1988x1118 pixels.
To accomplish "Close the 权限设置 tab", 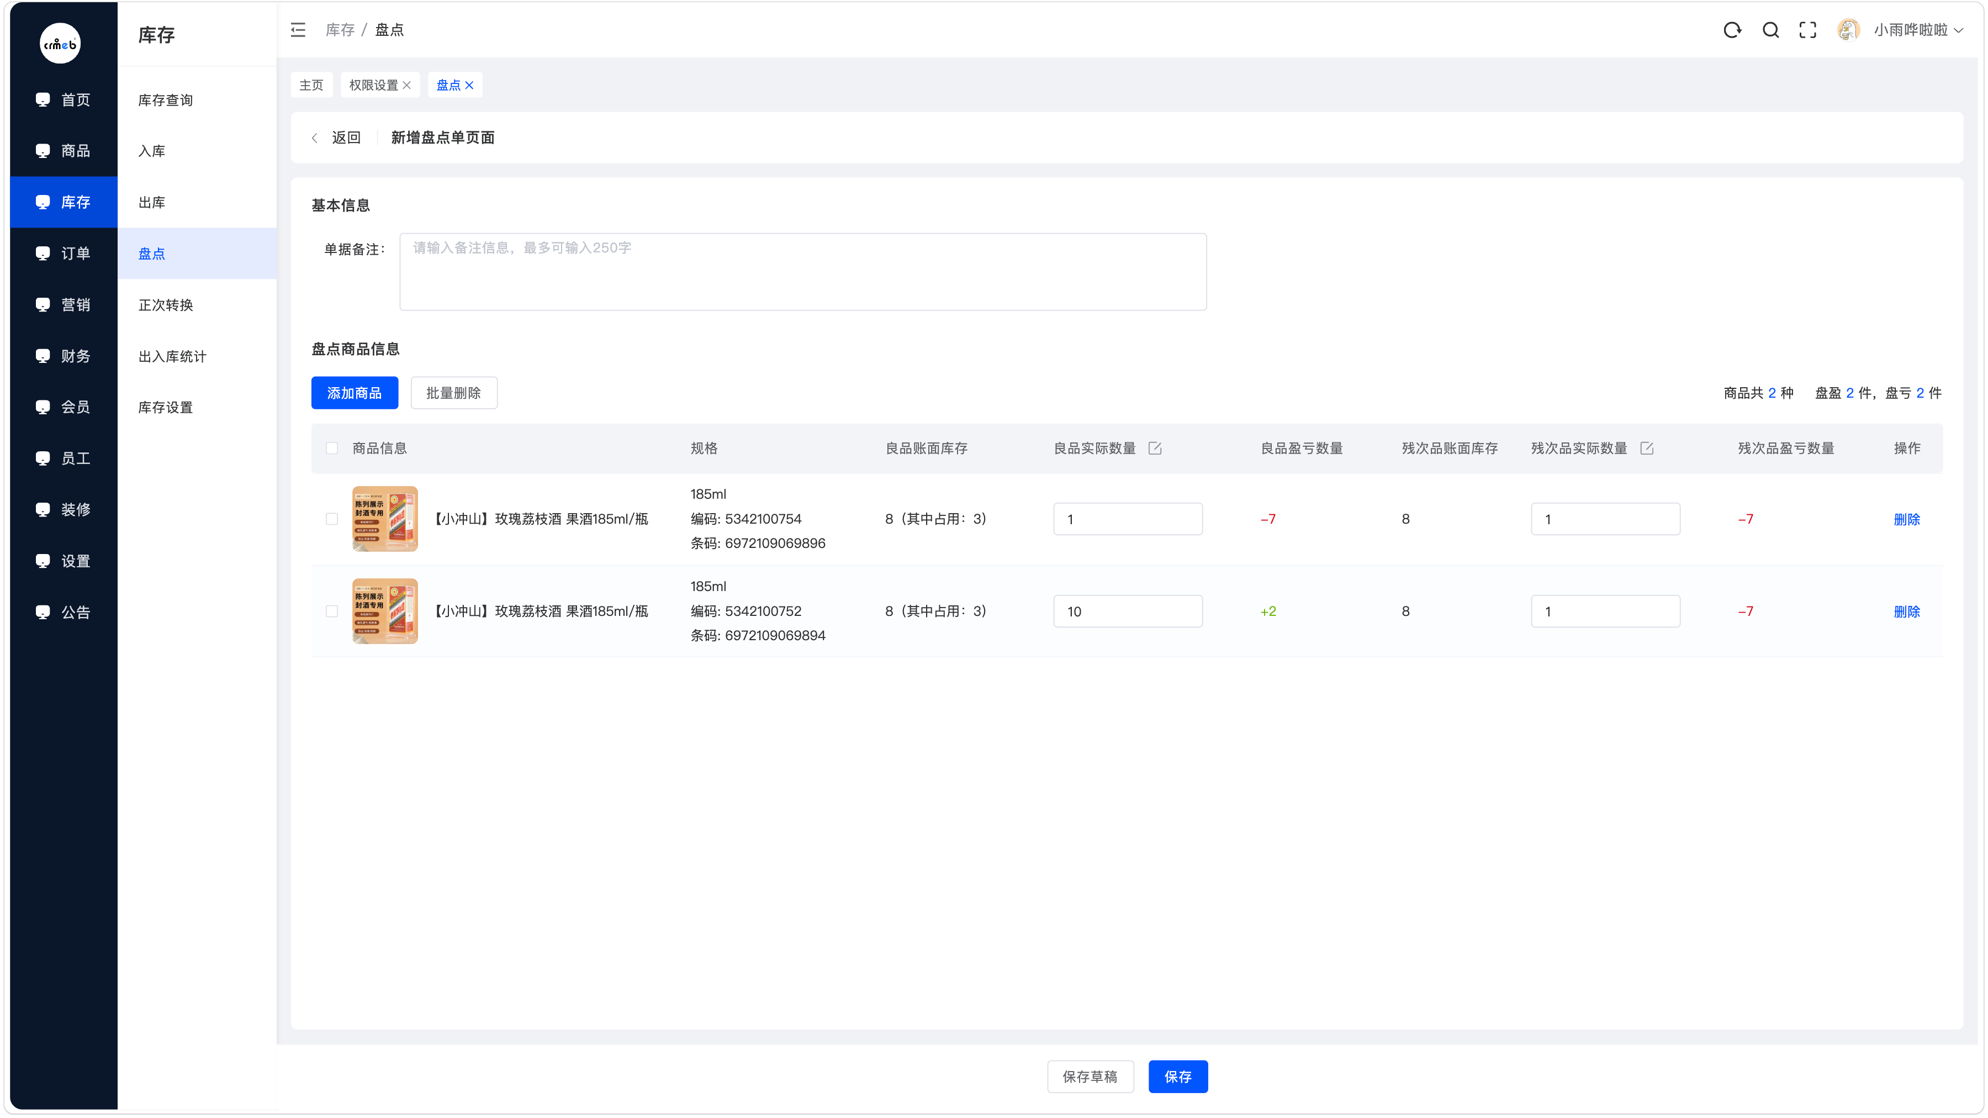I will click(406, 86).
